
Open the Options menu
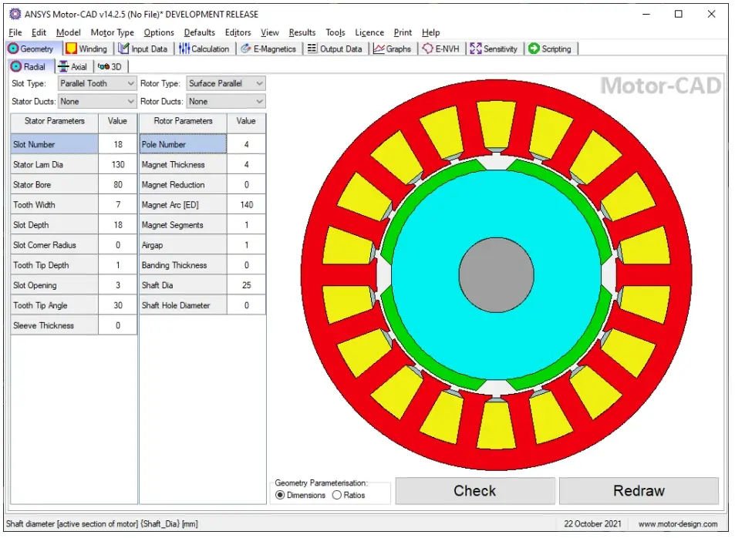(159, 32)
